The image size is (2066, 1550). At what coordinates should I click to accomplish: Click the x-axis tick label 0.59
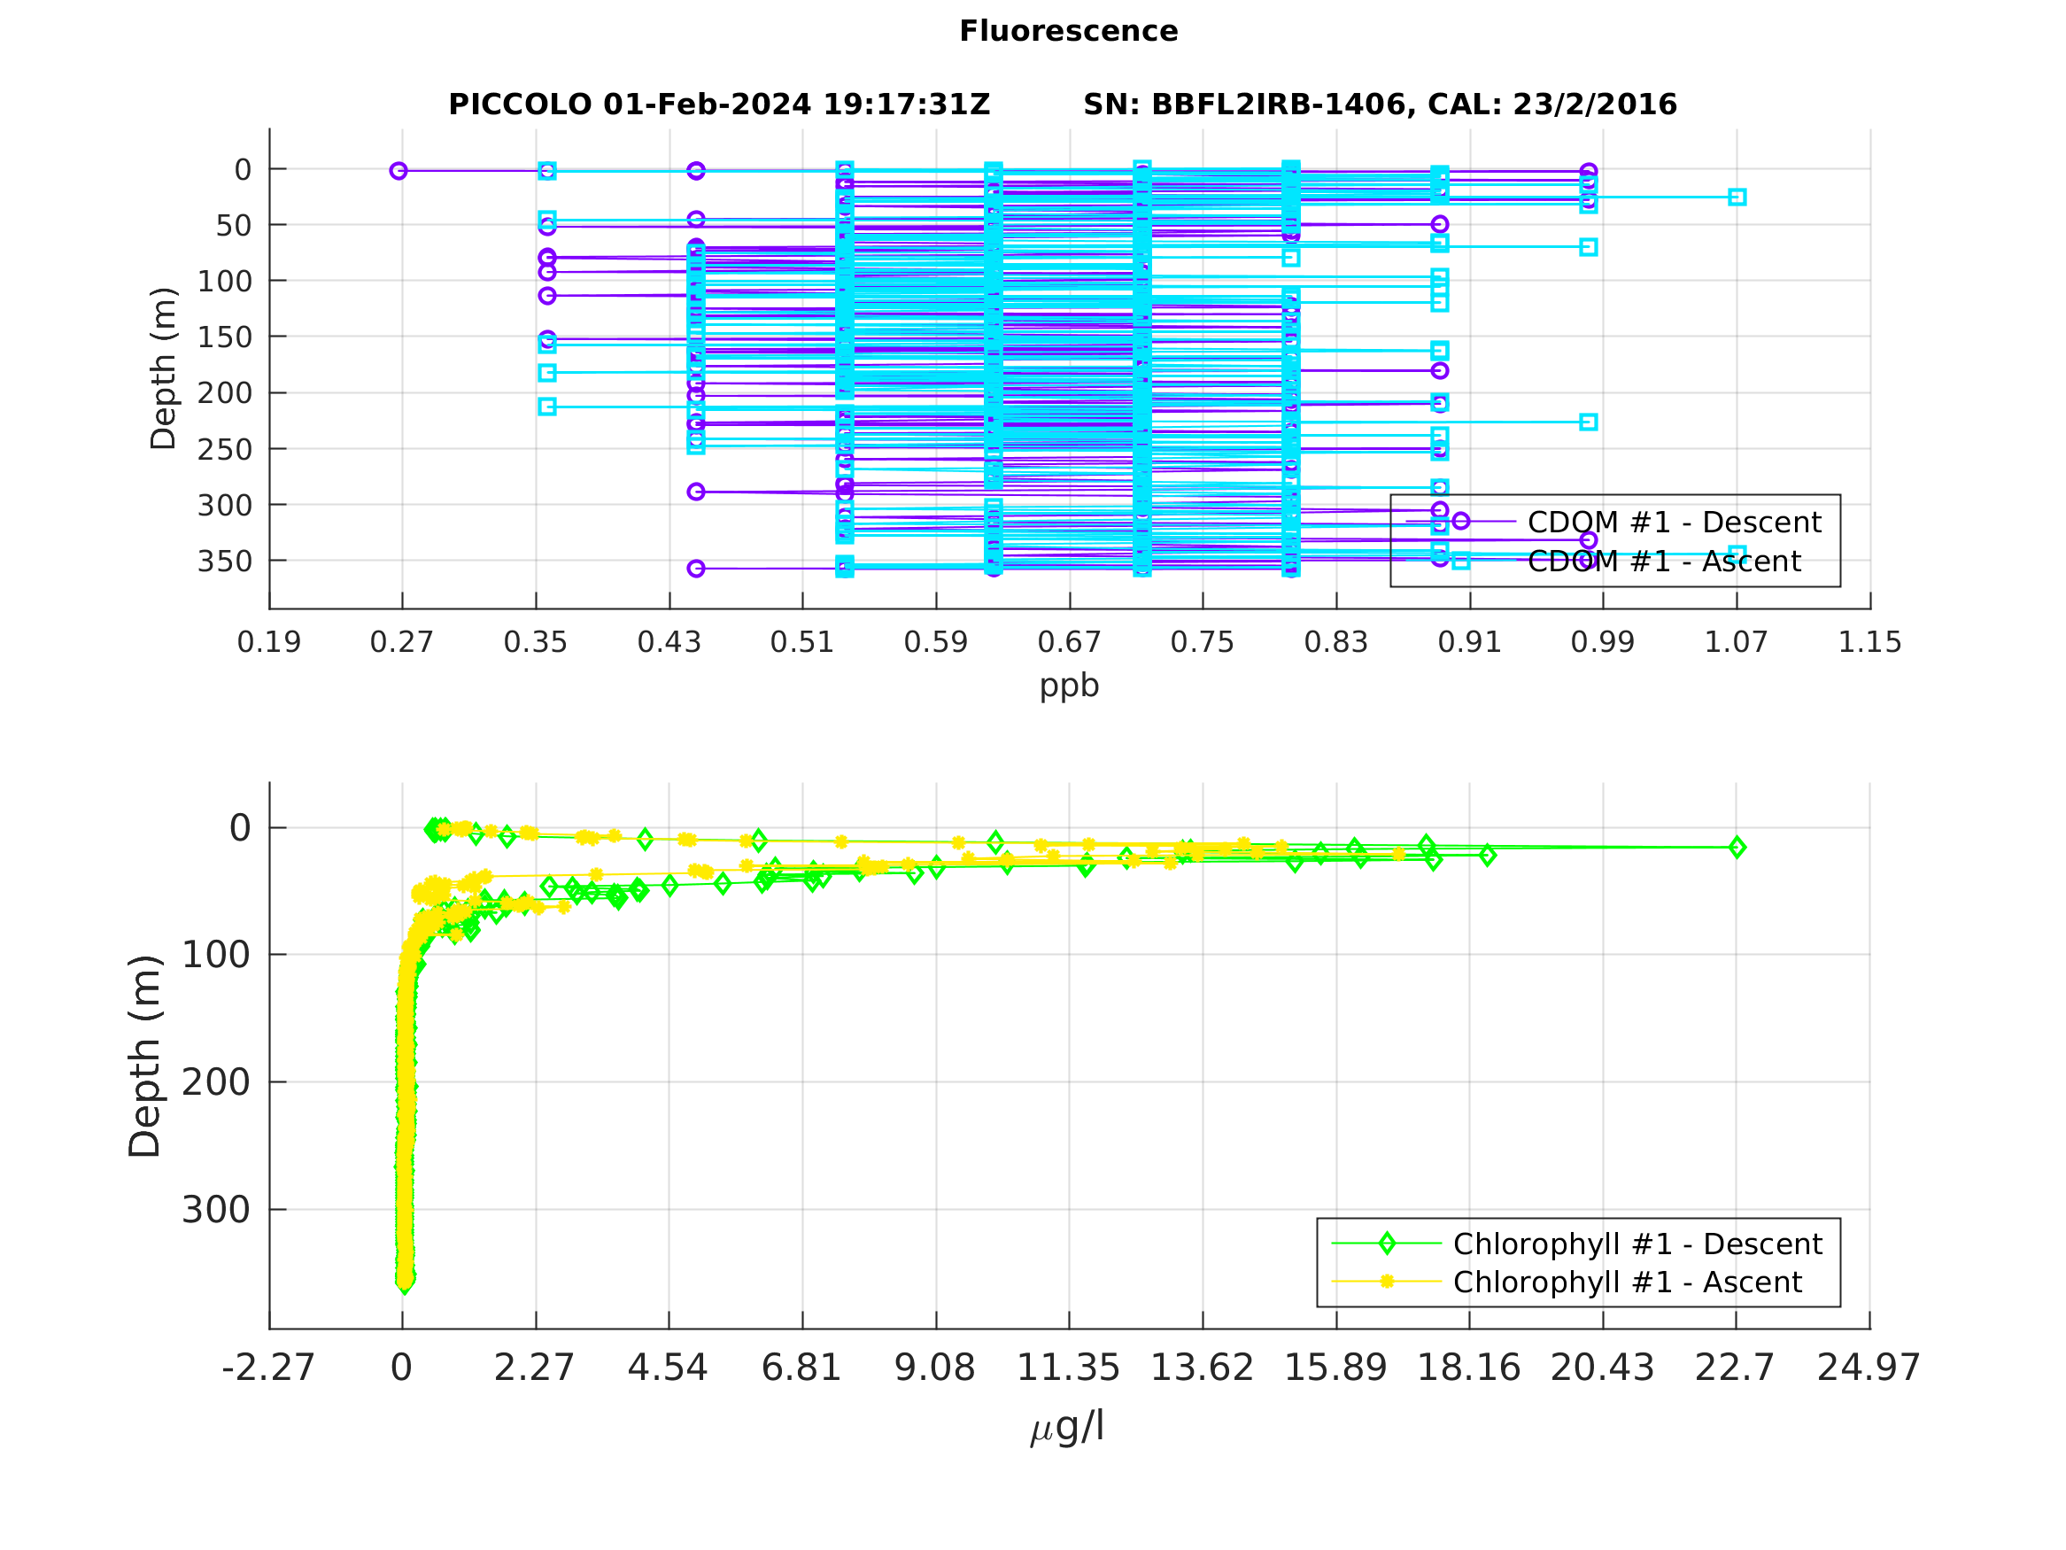936,643
